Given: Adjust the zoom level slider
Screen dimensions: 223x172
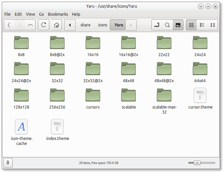Looking at the screenshot, I should pyautogui.click(x=197, y=163).
